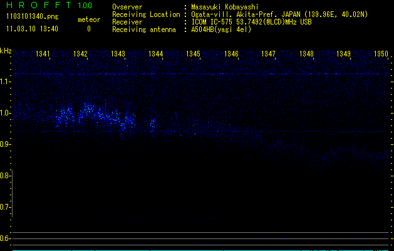This screenshot has height=251, width=394.
Task: Click the 1342 time marker
Action: (80, 54)
